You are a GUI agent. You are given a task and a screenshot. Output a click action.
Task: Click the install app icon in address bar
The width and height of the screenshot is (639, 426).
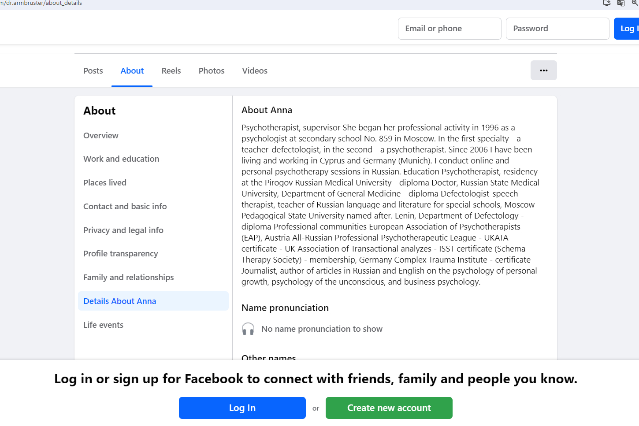tap(607, 3)
